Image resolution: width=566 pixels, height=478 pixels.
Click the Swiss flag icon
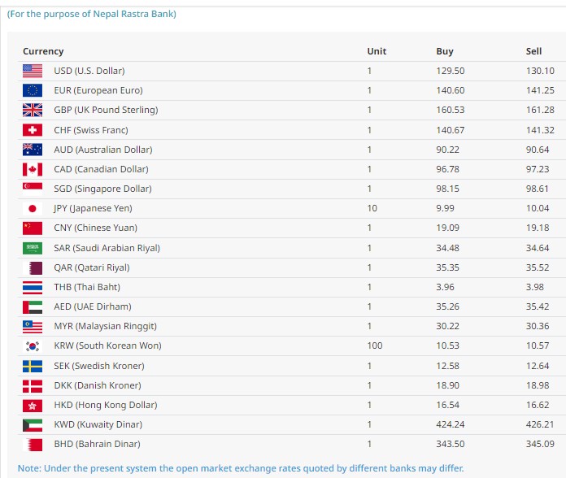[x=33, y=130]
